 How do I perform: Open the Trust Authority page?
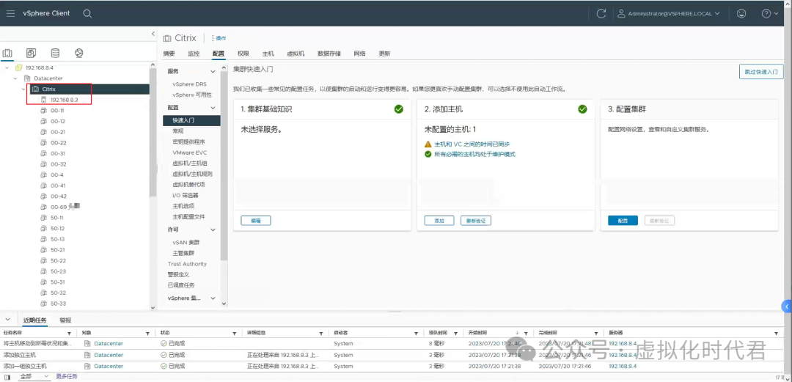point(187,264)
